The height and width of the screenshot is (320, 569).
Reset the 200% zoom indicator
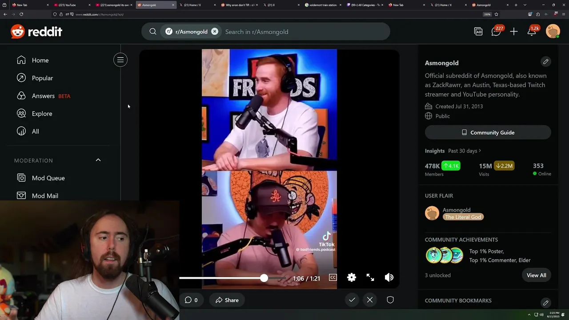487,14
